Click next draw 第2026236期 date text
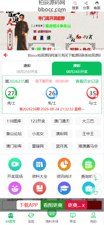This screenshot has height=225, width=104. tap(52, 109)
